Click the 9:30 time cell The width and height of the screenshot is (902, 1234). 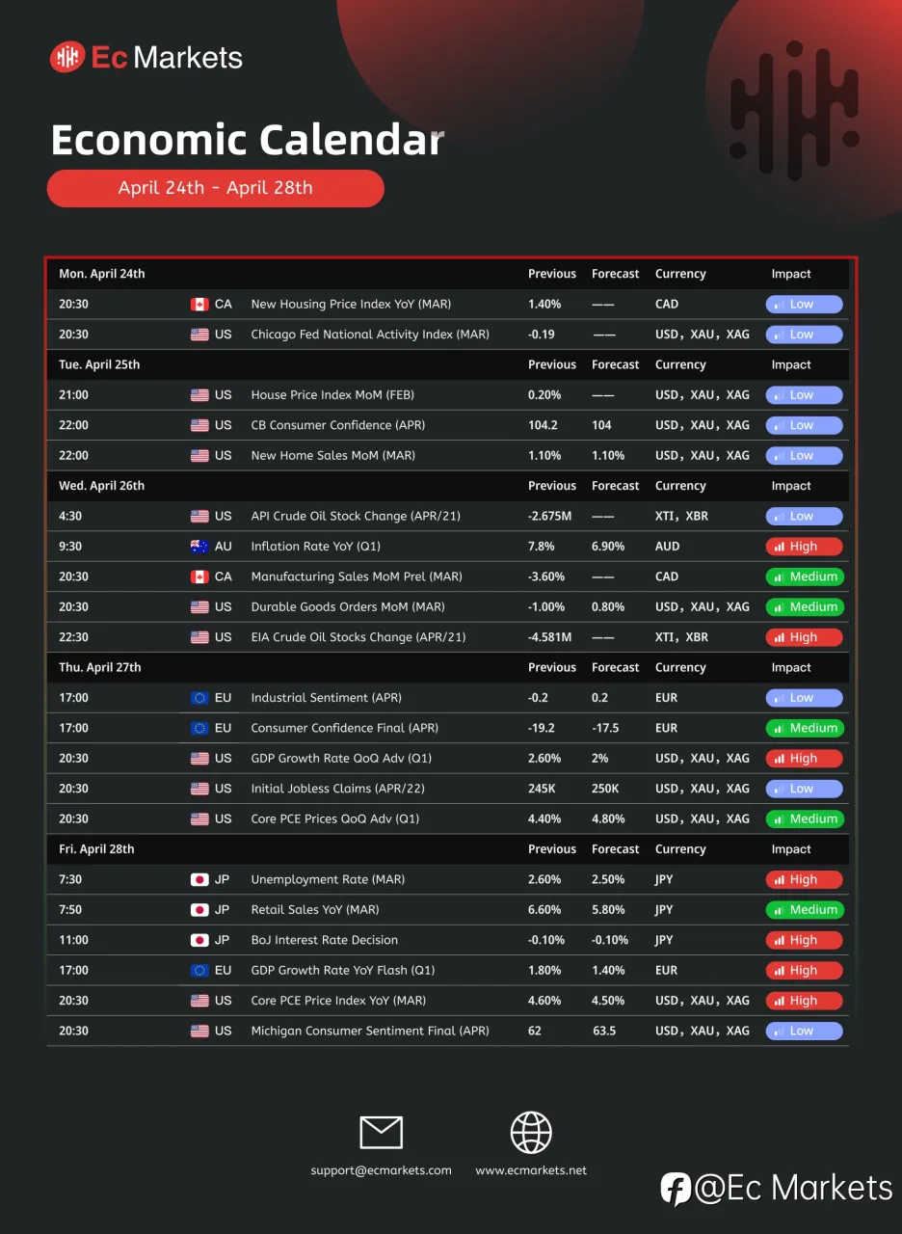[70, 547]
